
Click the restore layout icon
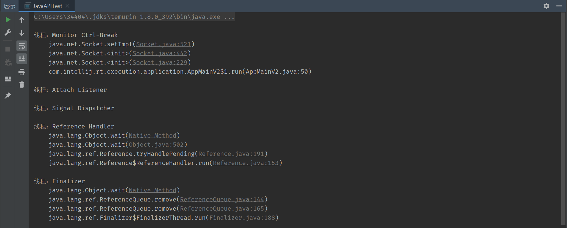coord(8,79)
